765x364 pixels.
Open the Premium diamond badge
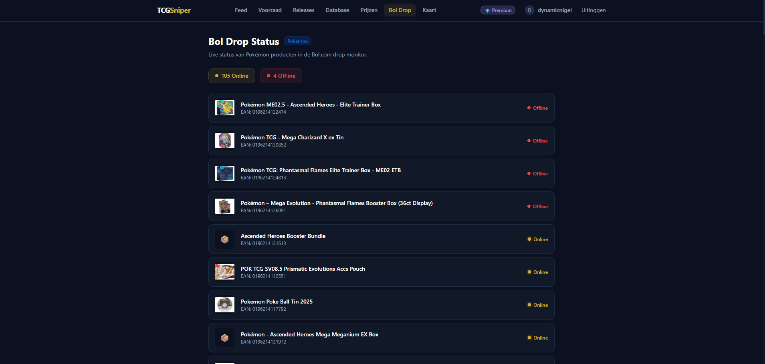coord(498,10)
